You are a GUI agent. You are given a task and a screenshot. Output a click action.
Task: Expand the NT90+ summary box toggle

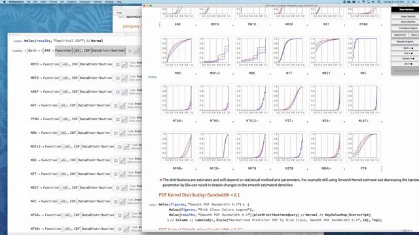[119, 229]
